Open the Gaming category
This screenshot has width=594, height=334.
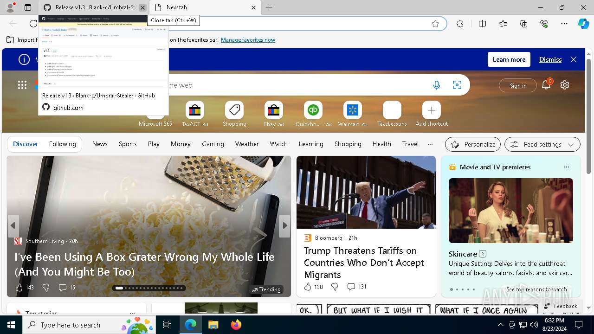pos(213,144)
